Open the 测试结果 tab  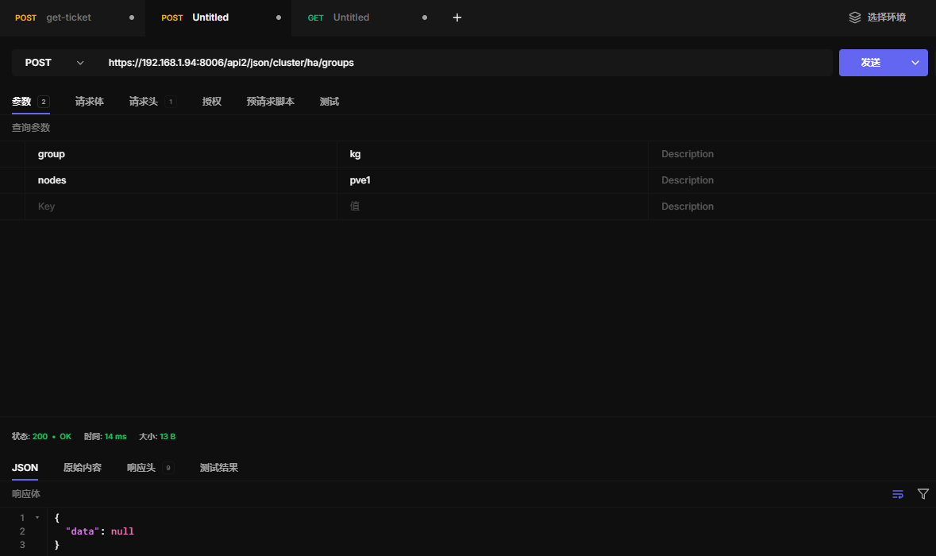tap(218, 468)
